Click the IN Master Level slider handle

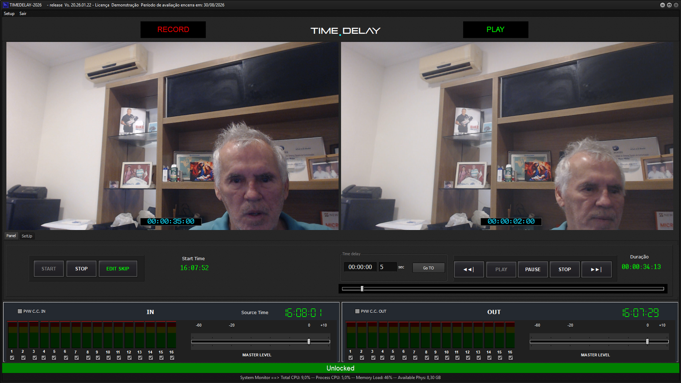coord(309,341)
